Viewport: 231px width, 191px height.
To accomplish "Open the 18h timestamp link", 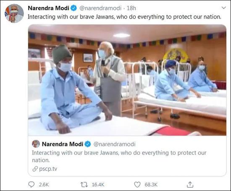I will click(x=131, y=8).
